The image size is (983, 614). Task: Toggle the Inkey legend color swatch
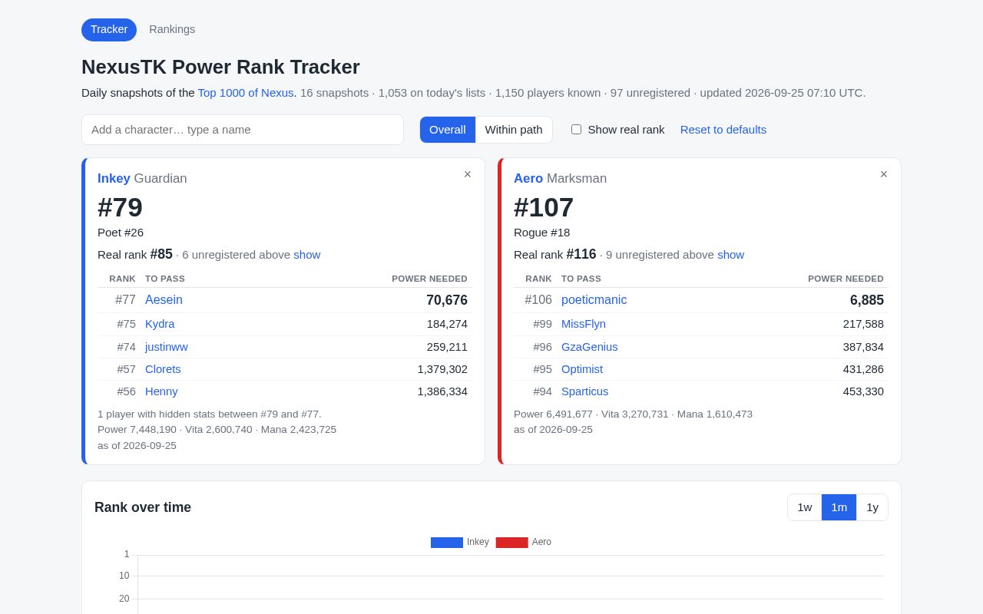447,543
